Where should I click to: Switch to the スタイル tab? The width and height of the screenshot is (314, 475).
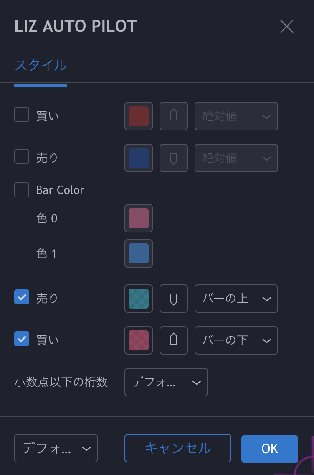(41, 66)
